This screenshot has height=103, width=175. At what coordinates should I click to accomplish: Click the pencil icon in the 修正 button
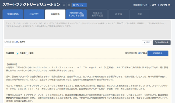[x=145, y=42]
